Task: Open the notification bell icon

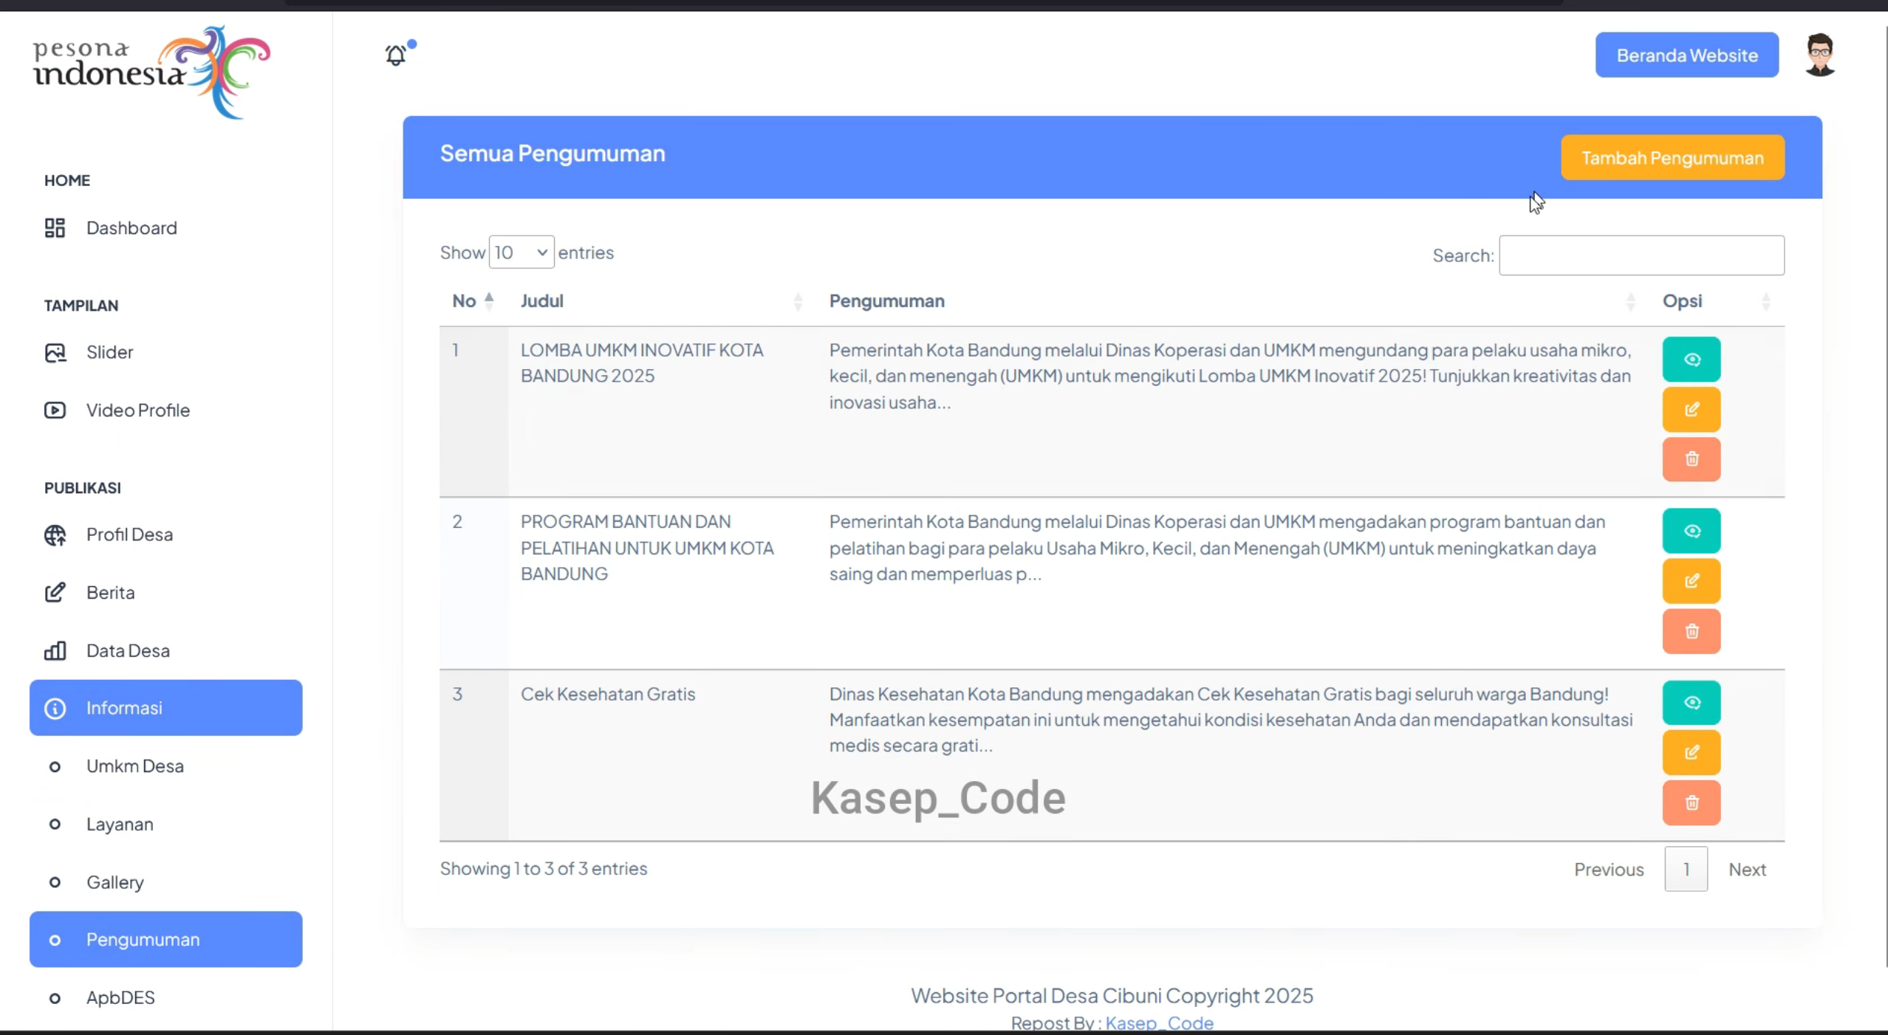Action: [397, 55]
